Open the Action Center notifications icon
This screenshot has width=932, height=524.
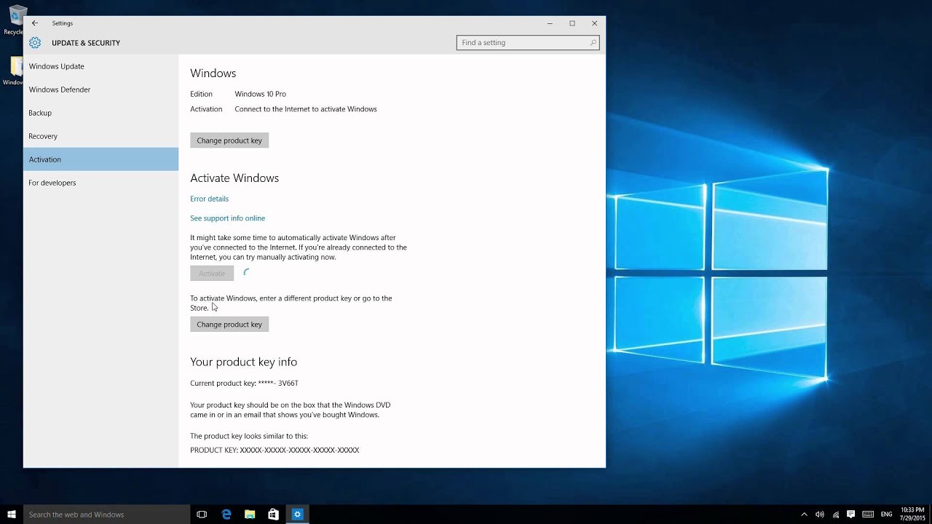850,515
